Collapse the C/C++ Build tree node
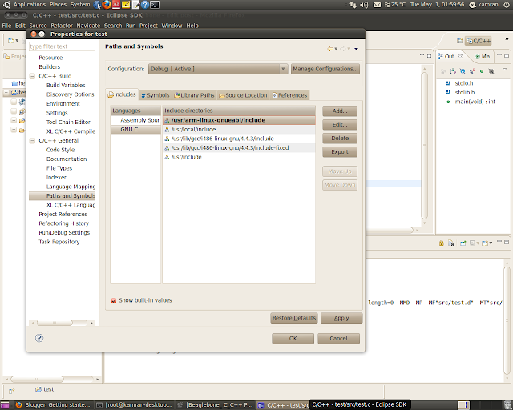Image resolution: width=513 pixels, height=410 pixels. tap(32, 76)
